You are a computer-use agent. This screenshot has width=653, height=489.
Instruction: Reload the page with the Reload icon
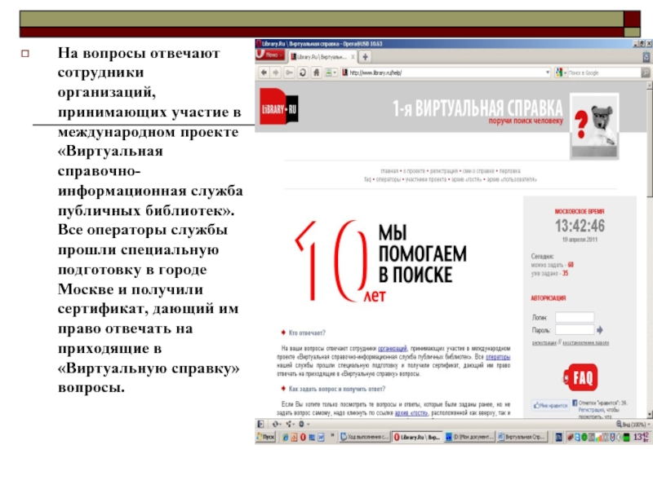[x=303, y=73]
